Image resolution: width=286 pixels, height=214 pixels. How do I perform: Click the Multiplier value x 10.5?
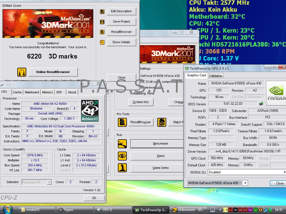pyautogui.click(x=35, y=160)
